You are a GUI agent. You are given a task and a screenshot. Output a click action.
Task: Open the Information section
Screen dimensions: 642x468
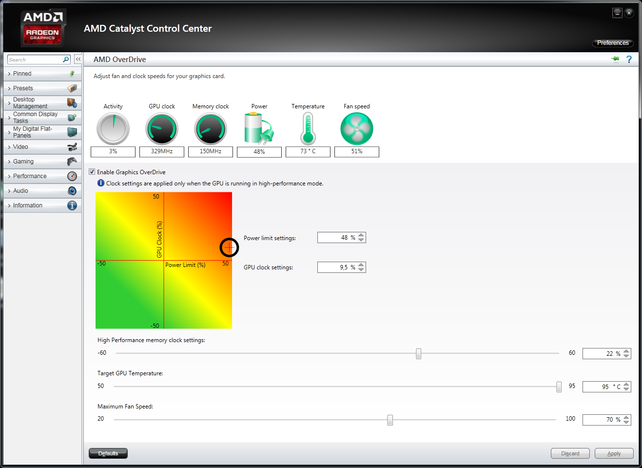[x=42, y=205]
